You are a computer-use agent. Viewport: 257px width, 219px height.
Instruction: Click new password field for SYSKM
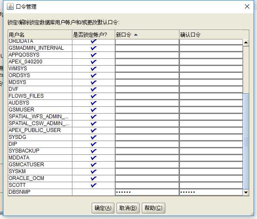(x=147, y=171)
